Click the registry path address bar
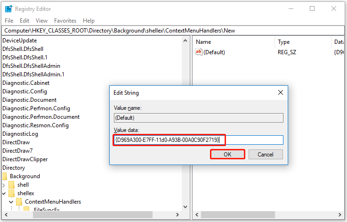The width and height of the screenshot is (347, 222). [173, 31]
